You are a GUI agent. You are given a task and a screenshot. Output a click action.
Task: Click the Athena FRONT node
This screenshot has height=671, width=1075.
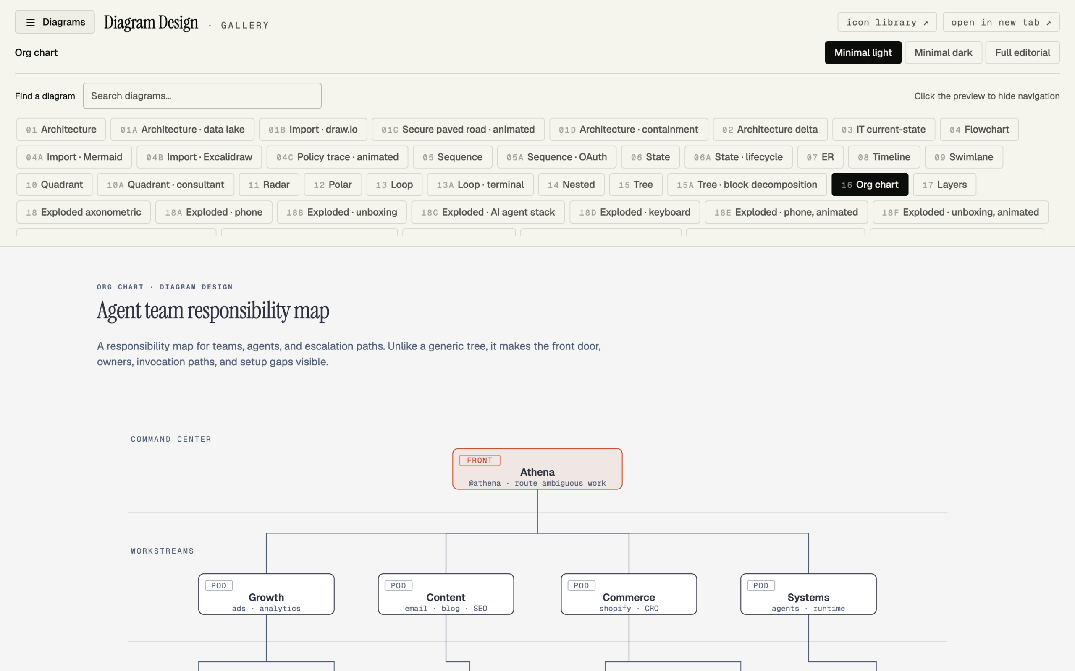coord(537,469)
